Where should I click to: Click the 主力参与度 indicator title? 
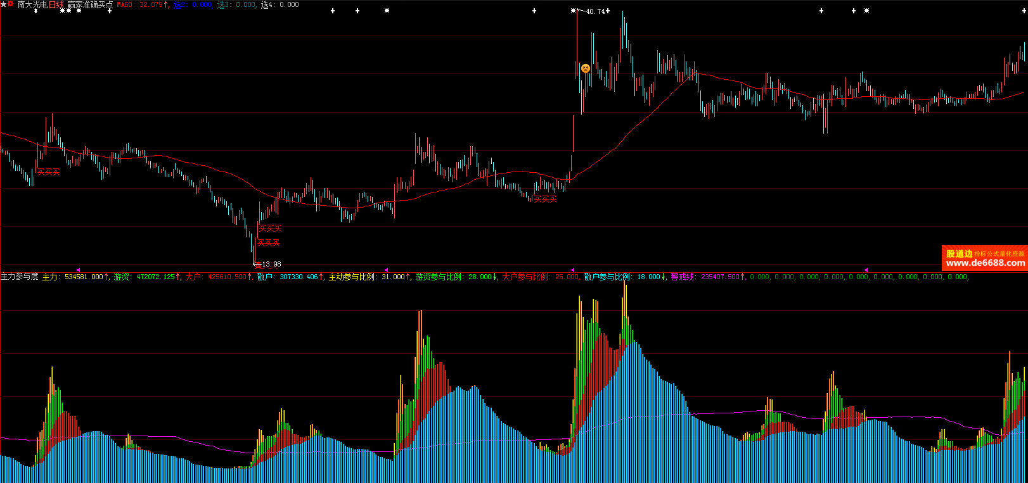(20, 277)
